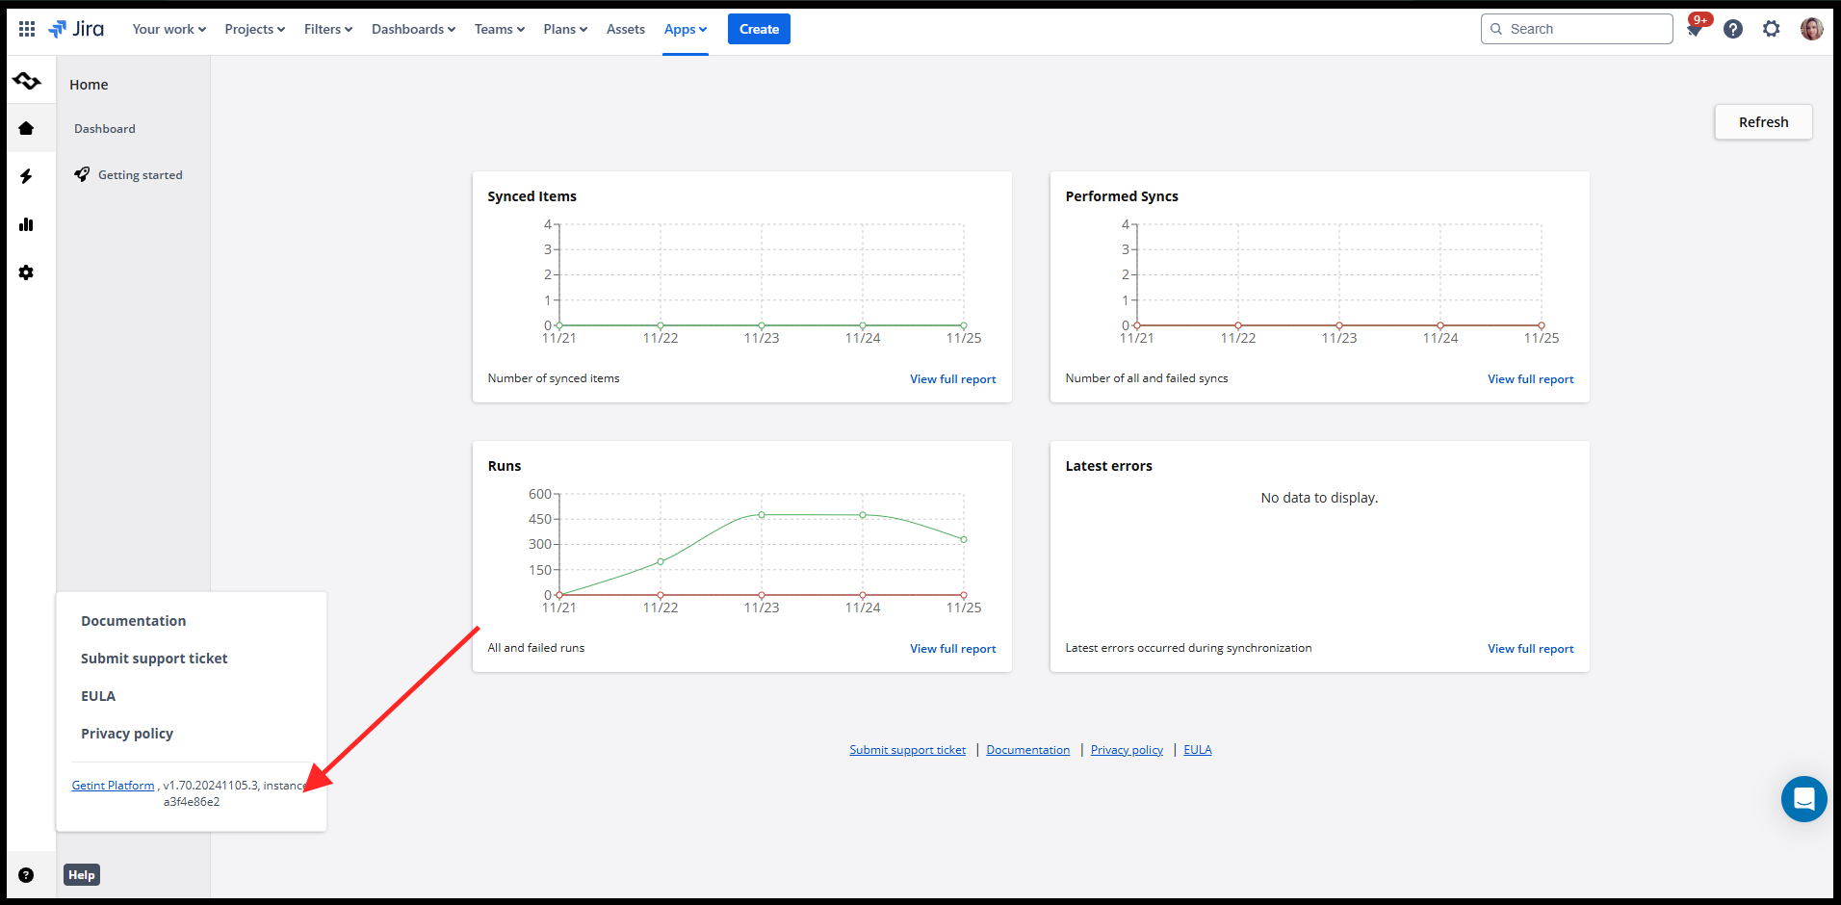Click the notifications bell icon
The image size is (1841, 905).
[1695, 29]
